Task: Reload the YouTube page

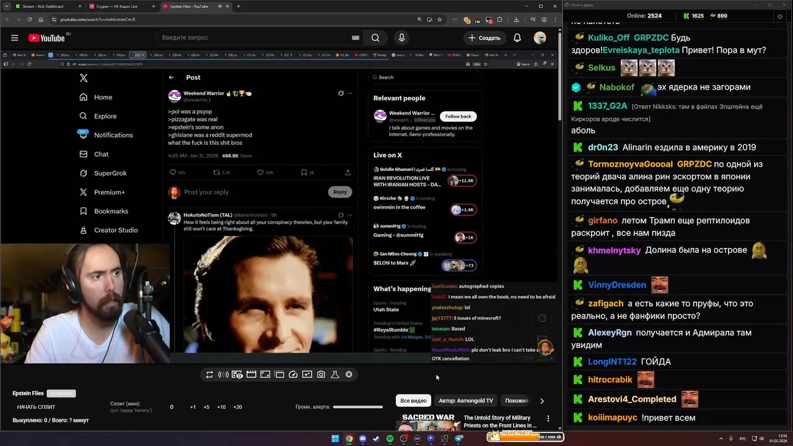Action: click(29, 19)
